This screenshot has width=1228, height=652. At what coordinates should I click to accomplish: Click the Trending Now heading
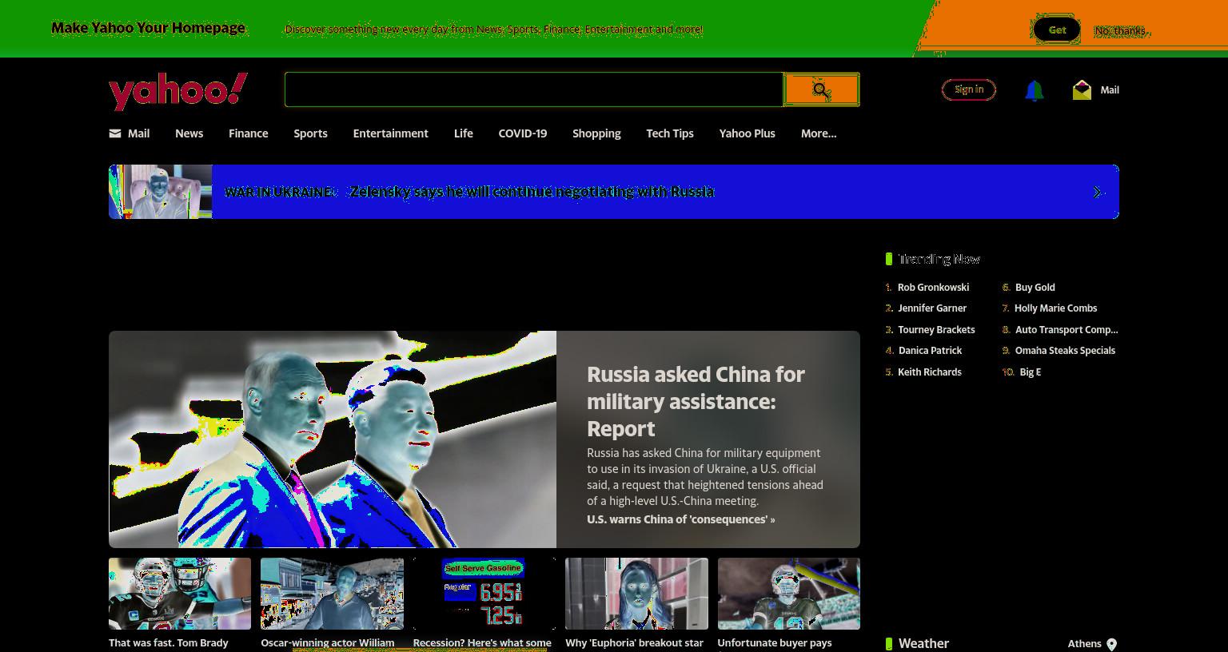point(939,259)
